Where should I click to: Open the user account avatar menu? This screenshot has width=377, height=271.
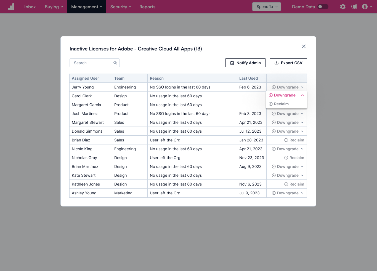tap(367, 7)
